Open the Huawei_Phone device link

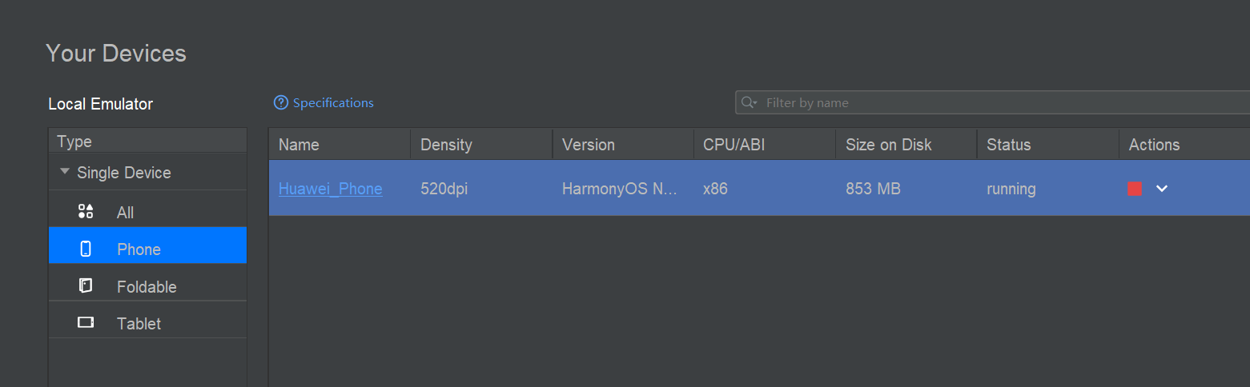click(x=330, y=189)
